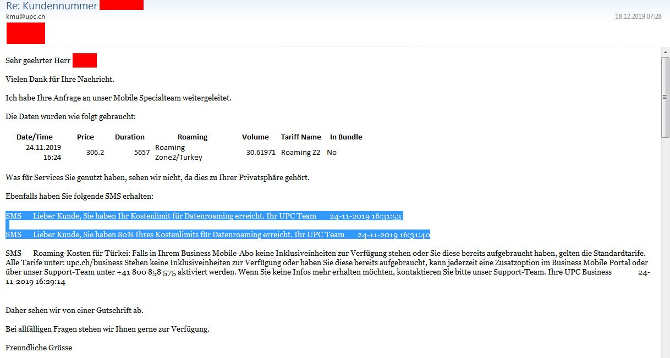Click the volume value 30.61971

coord(261,152)
